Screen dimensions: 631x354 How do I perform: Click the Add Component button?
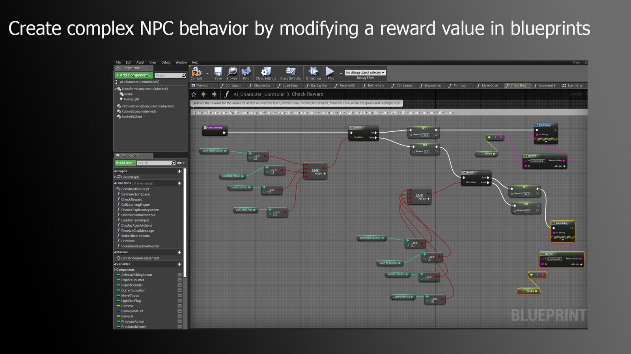pos(133,75)
